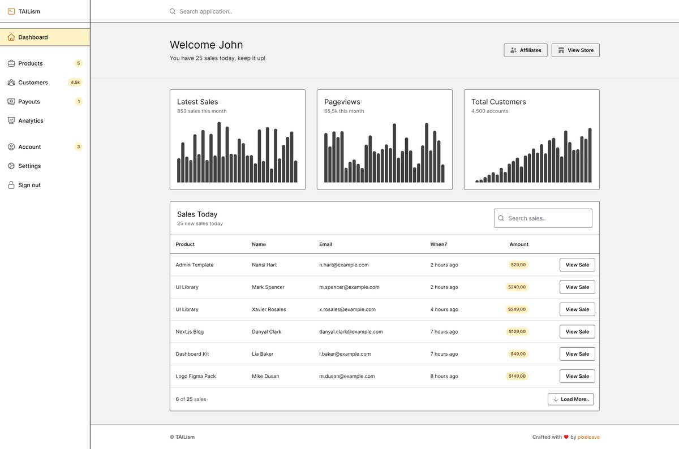Image resolution: width=679 pixels, height=449 pixels.
Task: View sale details for Nansi Hart
Action: pos(577,265)
